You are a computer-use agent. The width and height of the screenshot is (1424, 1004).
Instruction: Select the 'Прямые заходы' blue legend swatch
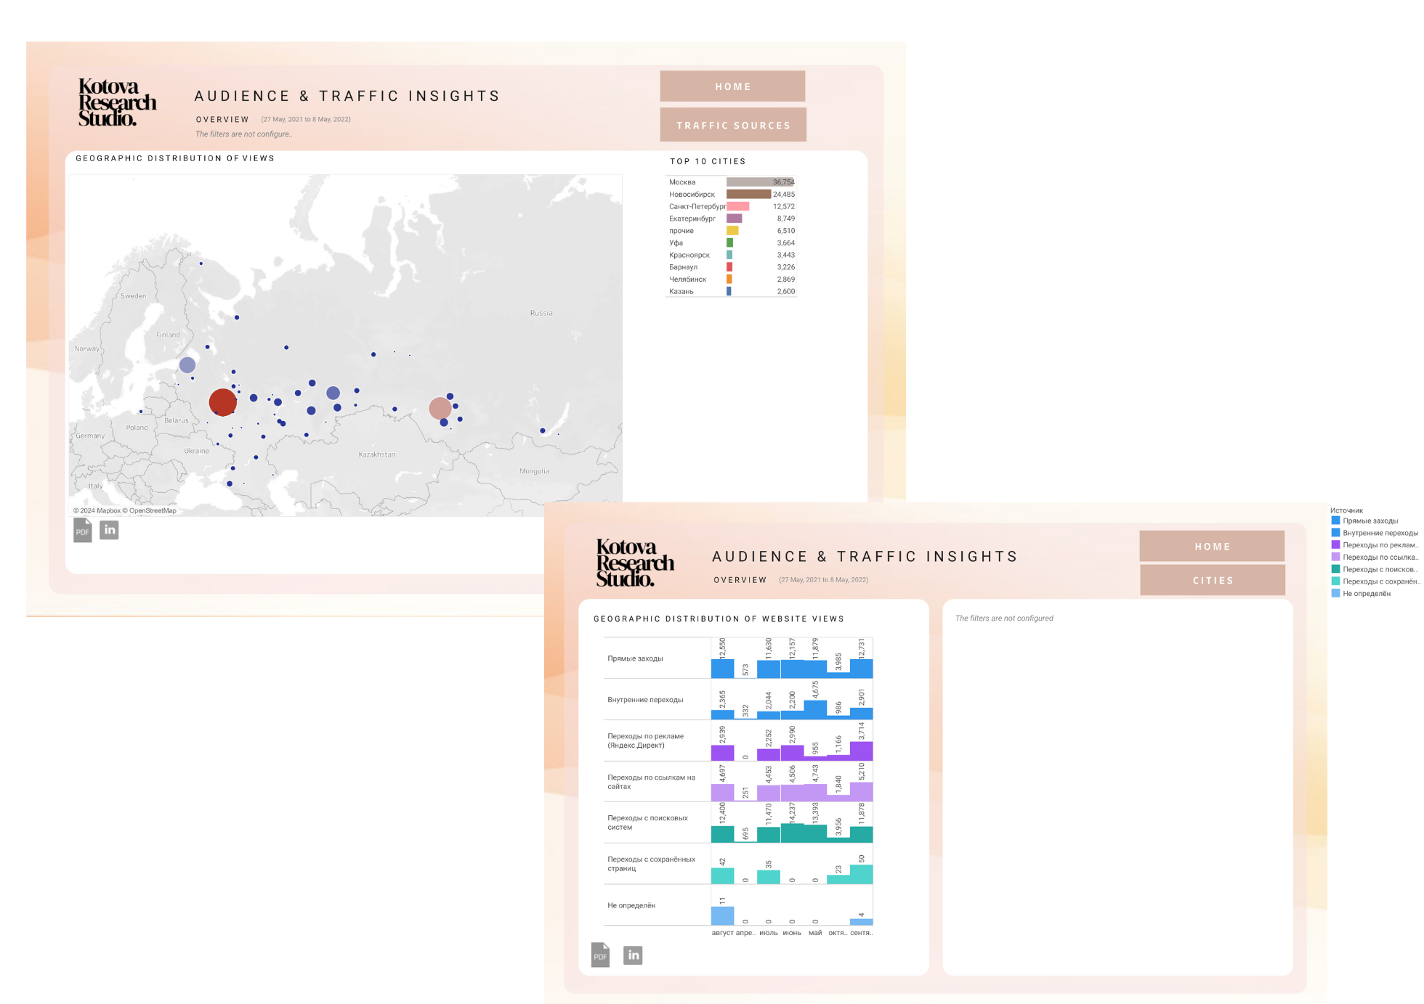click(x=1335, y=521)
